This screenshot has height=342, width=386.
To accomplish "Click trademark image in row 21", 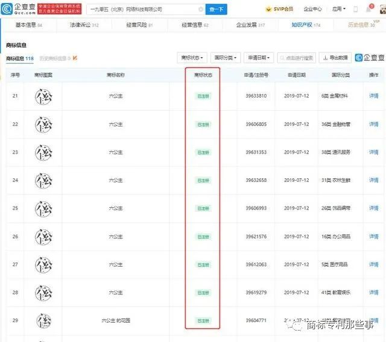I will pyautogui.click(x=43, y=96).
